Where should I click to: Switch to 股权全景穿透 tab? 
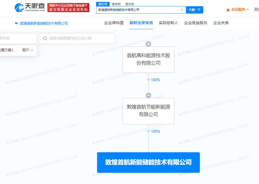pyautogui.click(x=141, y=23)
